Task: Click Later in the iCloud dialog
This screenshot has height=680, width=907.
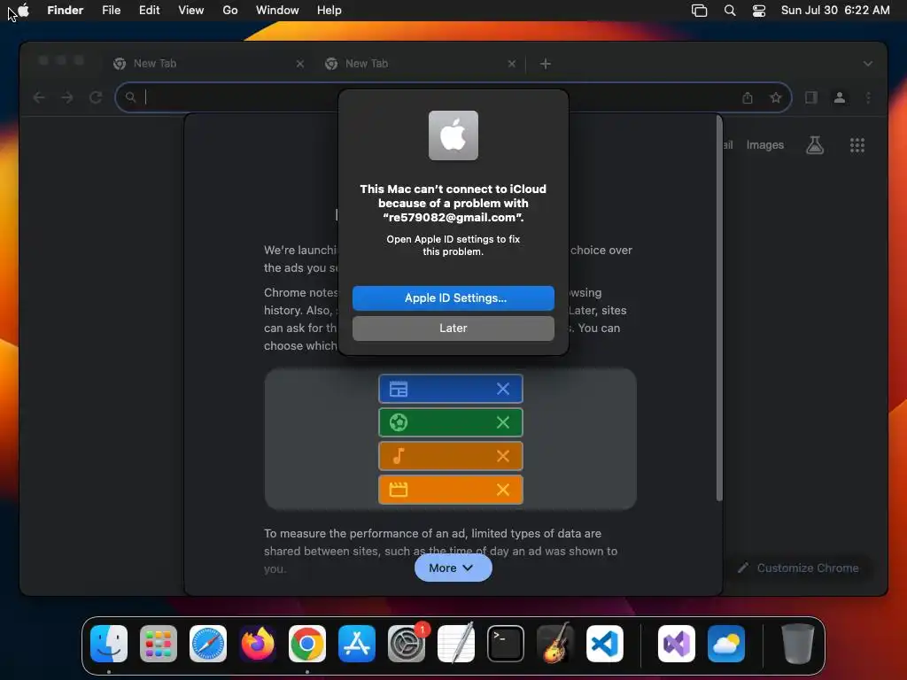Action: tap(453, 328)
